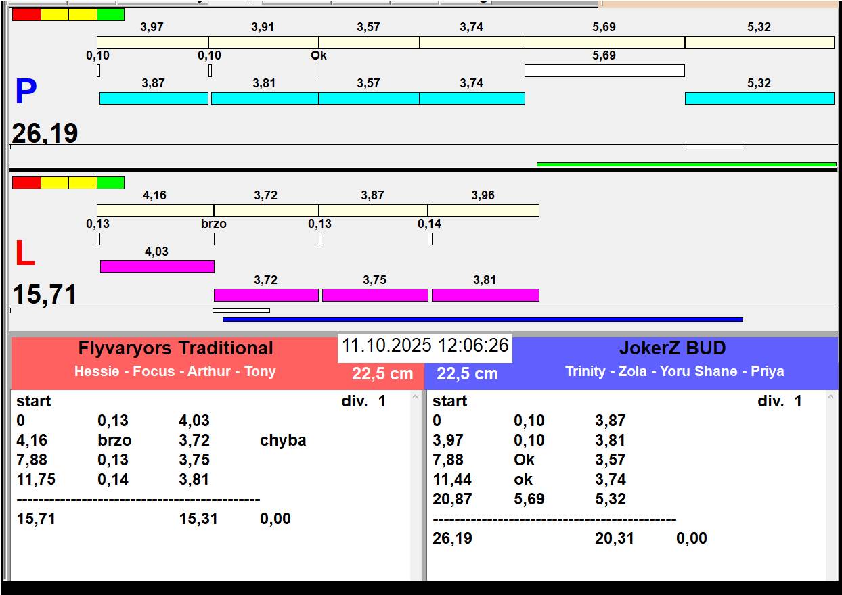Click the red start light in lane P
The width and height of the screenshot is (842, 595).
tap(26, 14)
